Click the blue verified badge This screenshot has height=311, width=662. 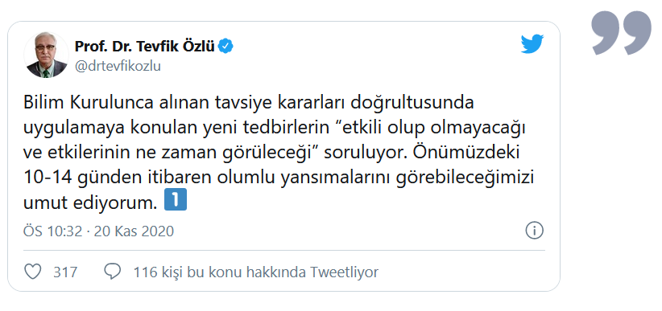point(225,47)
